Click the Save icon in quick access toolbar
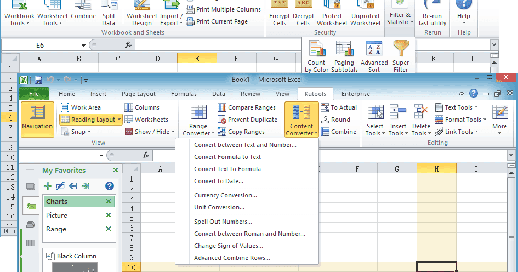This screenshot has height=272, width=518. (38, 80)
